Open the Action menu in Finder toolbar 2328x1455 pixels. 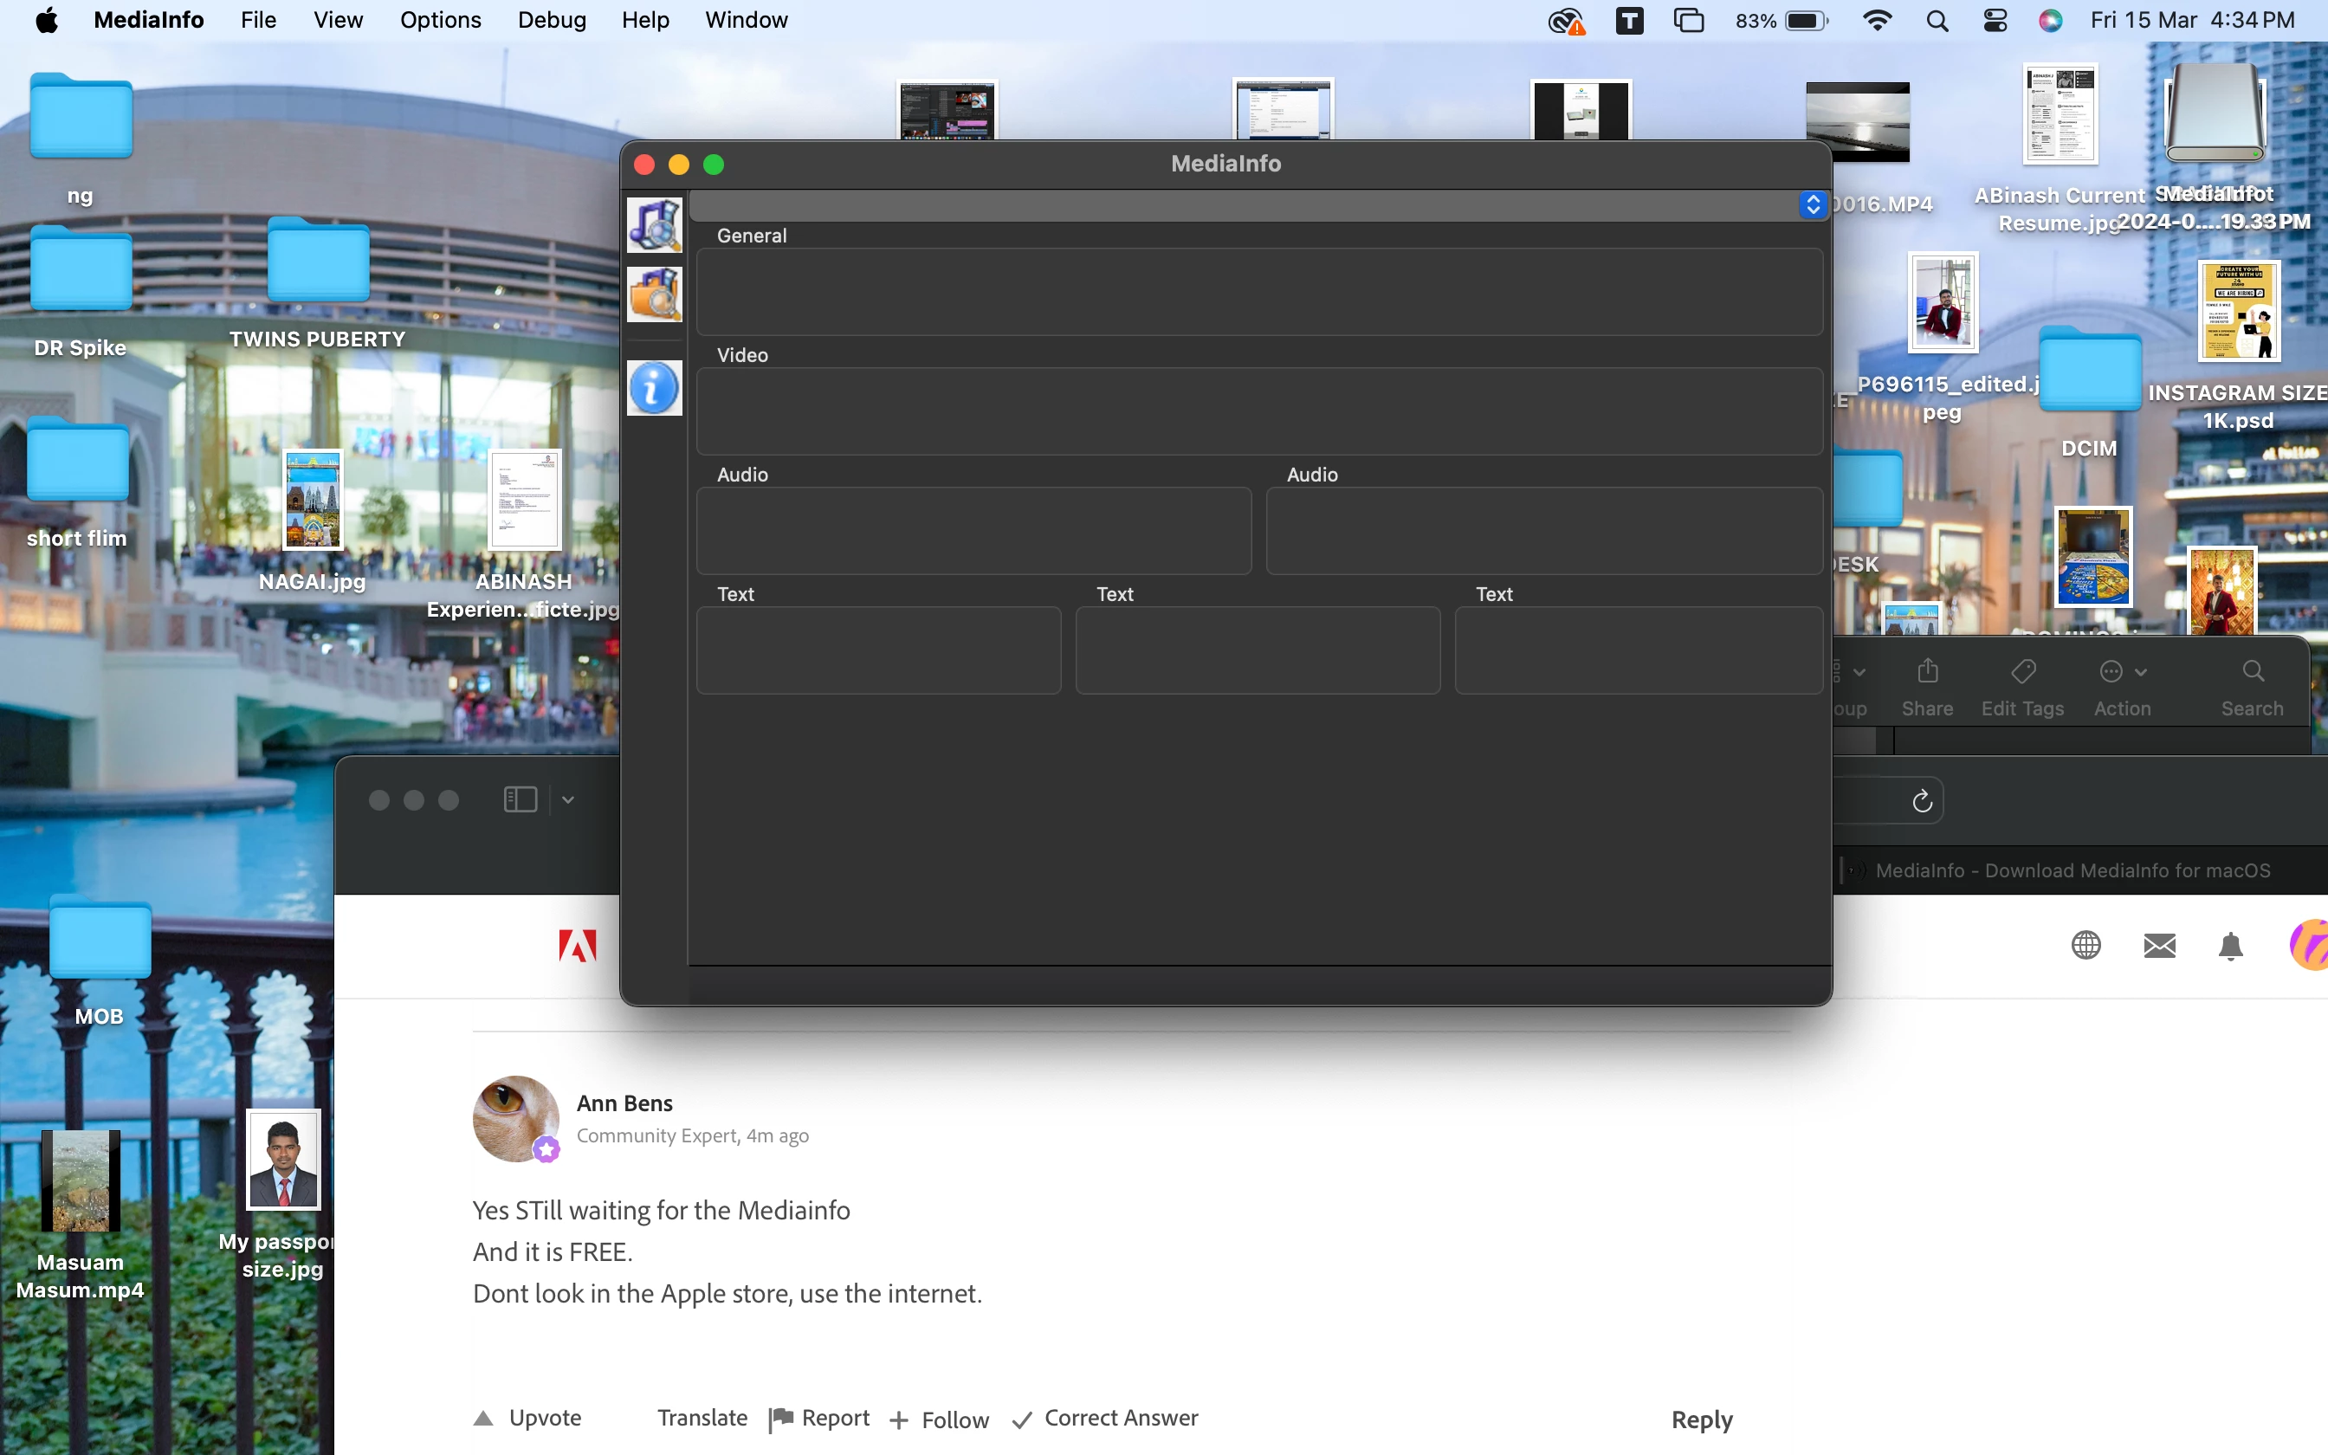(x=2122, y=688)
